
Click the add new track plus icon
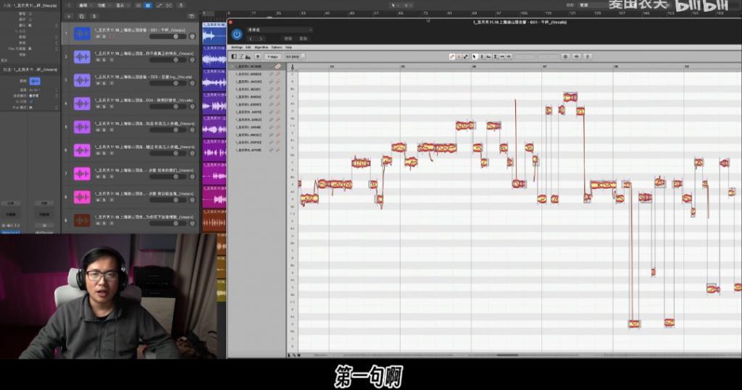69,16
